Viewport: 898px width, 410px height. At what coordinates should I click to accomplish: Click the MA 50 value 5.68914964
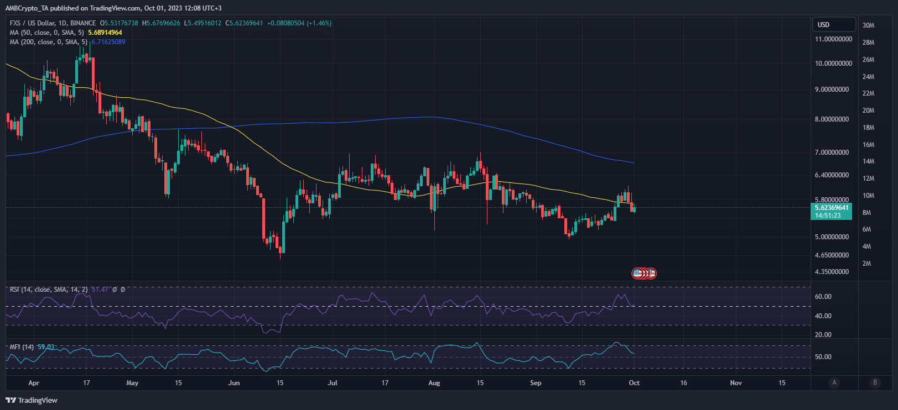pos(105,33)
